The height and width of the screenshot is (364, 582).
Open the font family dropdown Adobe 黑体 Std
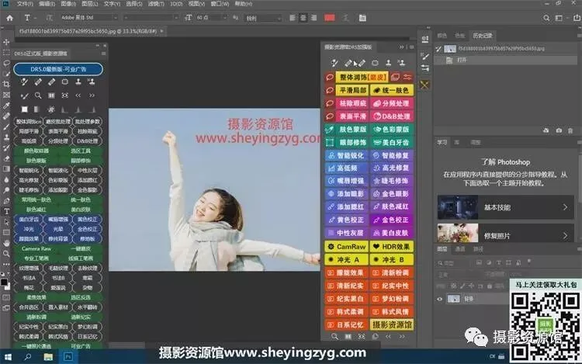tap(89, 18)
